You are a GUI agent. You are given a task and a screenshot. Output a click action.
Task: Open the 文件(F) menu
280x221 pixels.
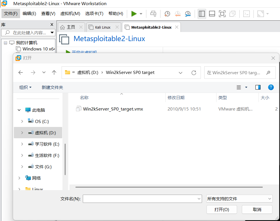click(x=11, y=14)
